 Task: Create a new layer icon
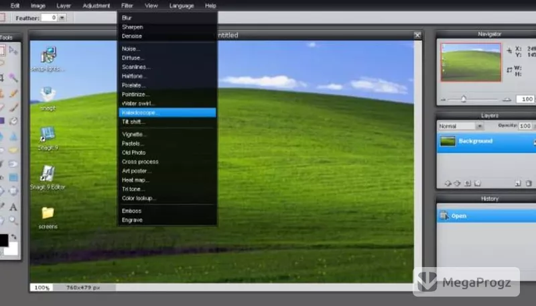[x=518, y=183]
